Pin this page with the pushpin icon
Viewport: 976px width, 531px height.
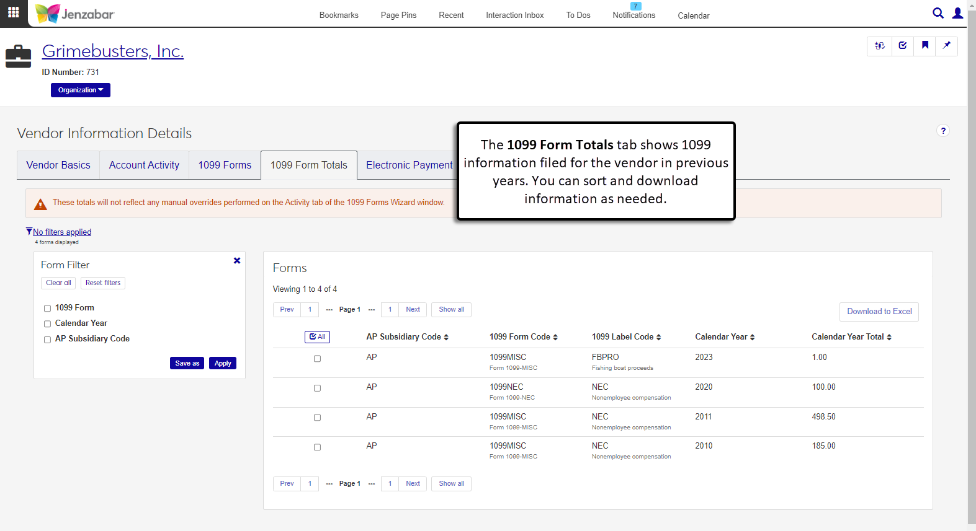(946, 45)
